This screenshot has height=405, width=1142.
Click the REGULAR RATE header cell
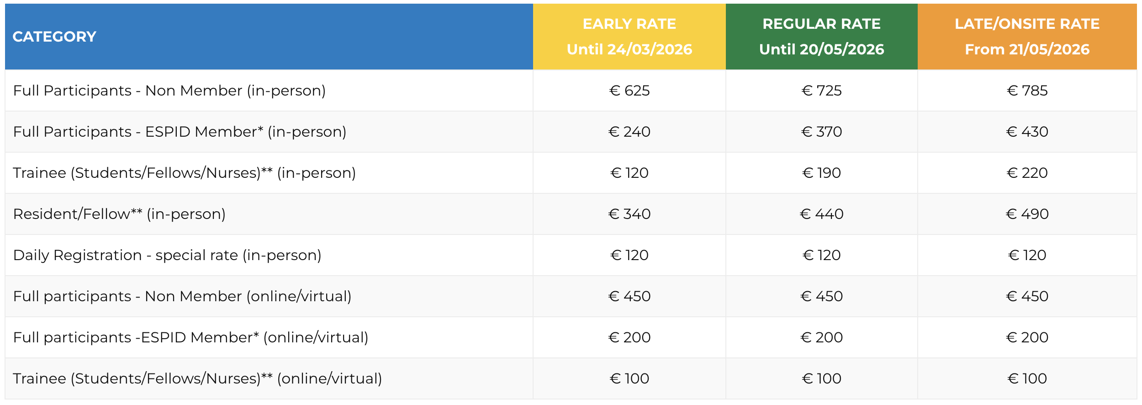point(821,37)
